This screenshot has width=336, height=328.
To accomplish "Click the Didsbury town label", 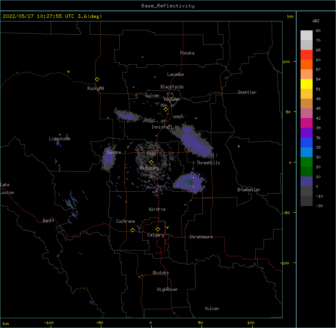I will coord(149,168).
